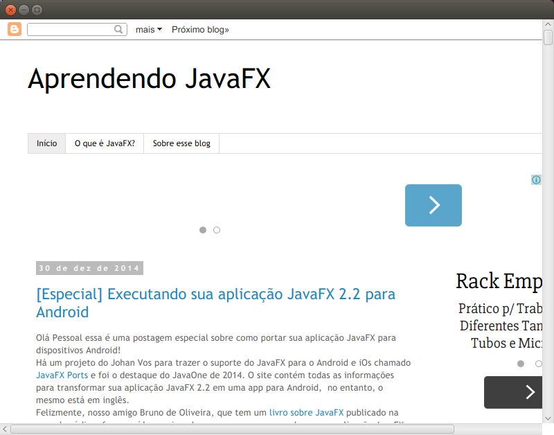Image resolution: width=554 pixels, height=435 pixels.
Task: Click inside the blank search input field
Action: 69,29
